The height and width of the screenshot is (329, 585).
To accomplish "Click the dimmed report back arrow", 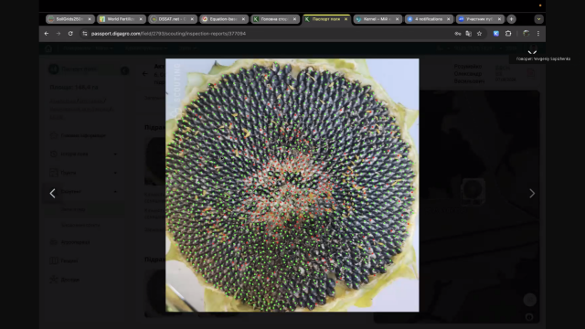I will coord(145,74).
